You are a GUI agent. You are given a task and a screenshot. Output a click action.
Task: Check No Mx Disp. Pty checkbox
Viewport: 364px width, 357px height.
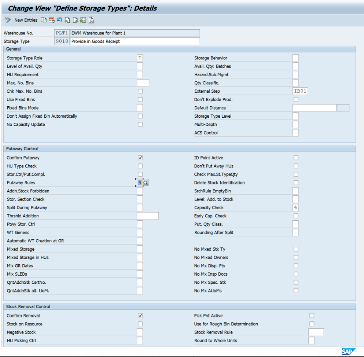(x=296, y=266)
